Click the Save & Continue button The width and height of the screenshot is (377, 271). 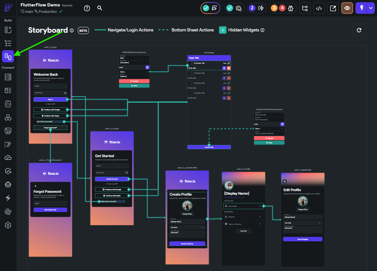coord(187,244)
